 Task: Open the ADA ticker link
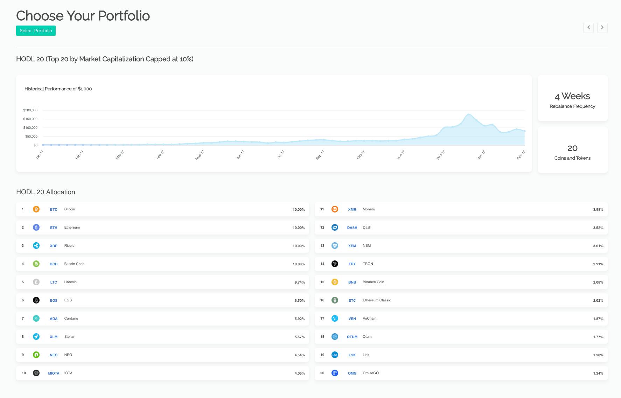[x=54, y=319]
